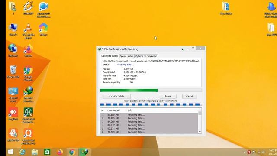Click the officecdn.microsoft.com download URL text

pos(151,61)
